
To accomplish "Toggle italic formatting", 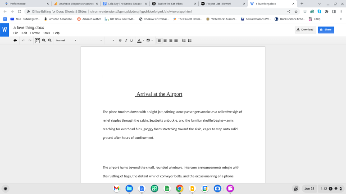I will 126,40.
